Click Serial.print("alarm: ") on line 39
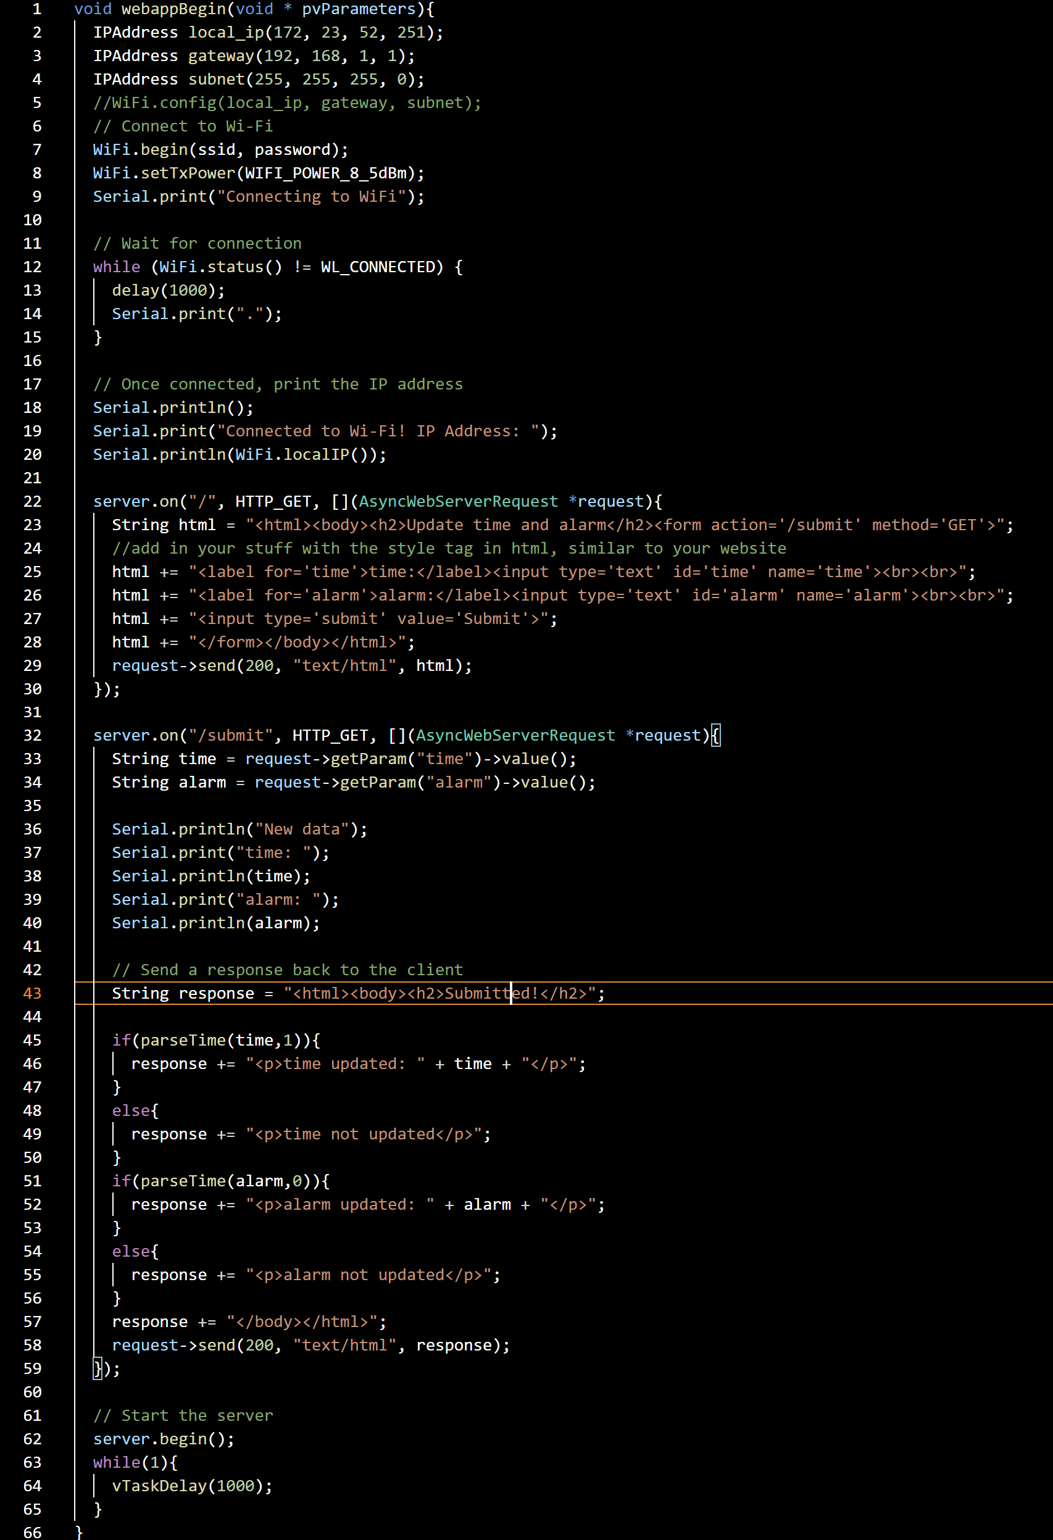This screenshot has width=1053, height=1540. point(225,900)
